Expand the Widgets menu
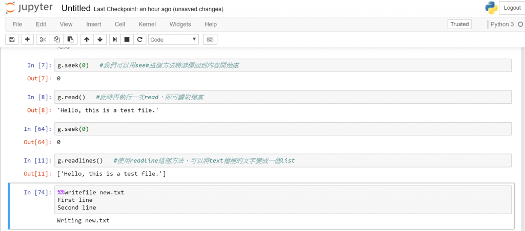Viewport: 525px width, 231px height. coord(180,24)
